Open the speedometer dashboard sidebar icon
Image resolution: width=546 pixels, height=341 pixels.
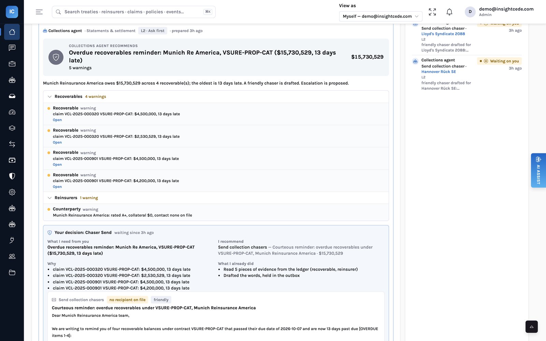pos(12,112)
